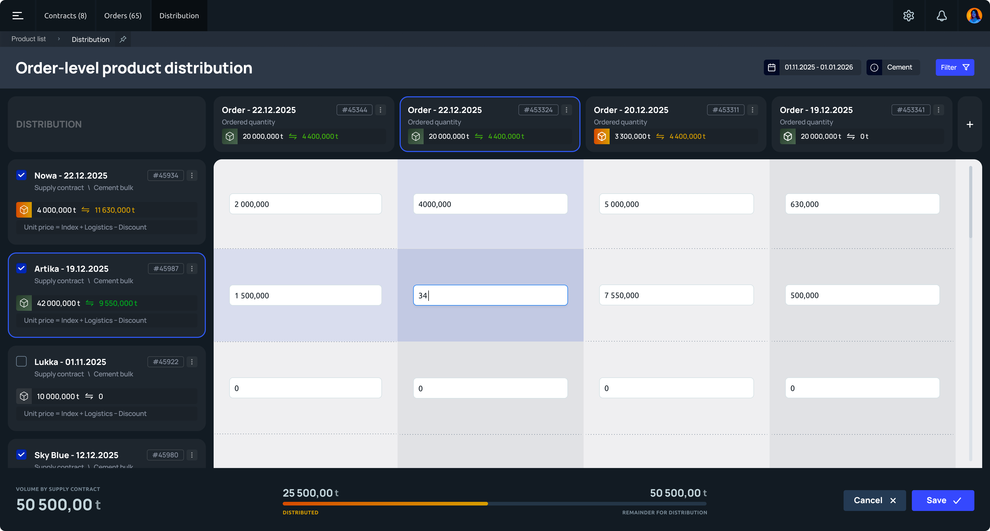This screenshot has width=990, height=531.
Task: Click box icon of order #45344
Action: pos(230,136)
